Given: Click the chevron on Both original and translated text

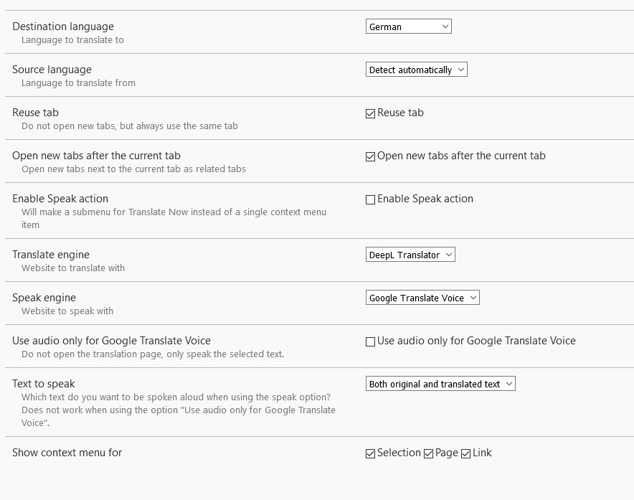Looking at the screenshot, I should pyautogui.click(x=509, y=384).
